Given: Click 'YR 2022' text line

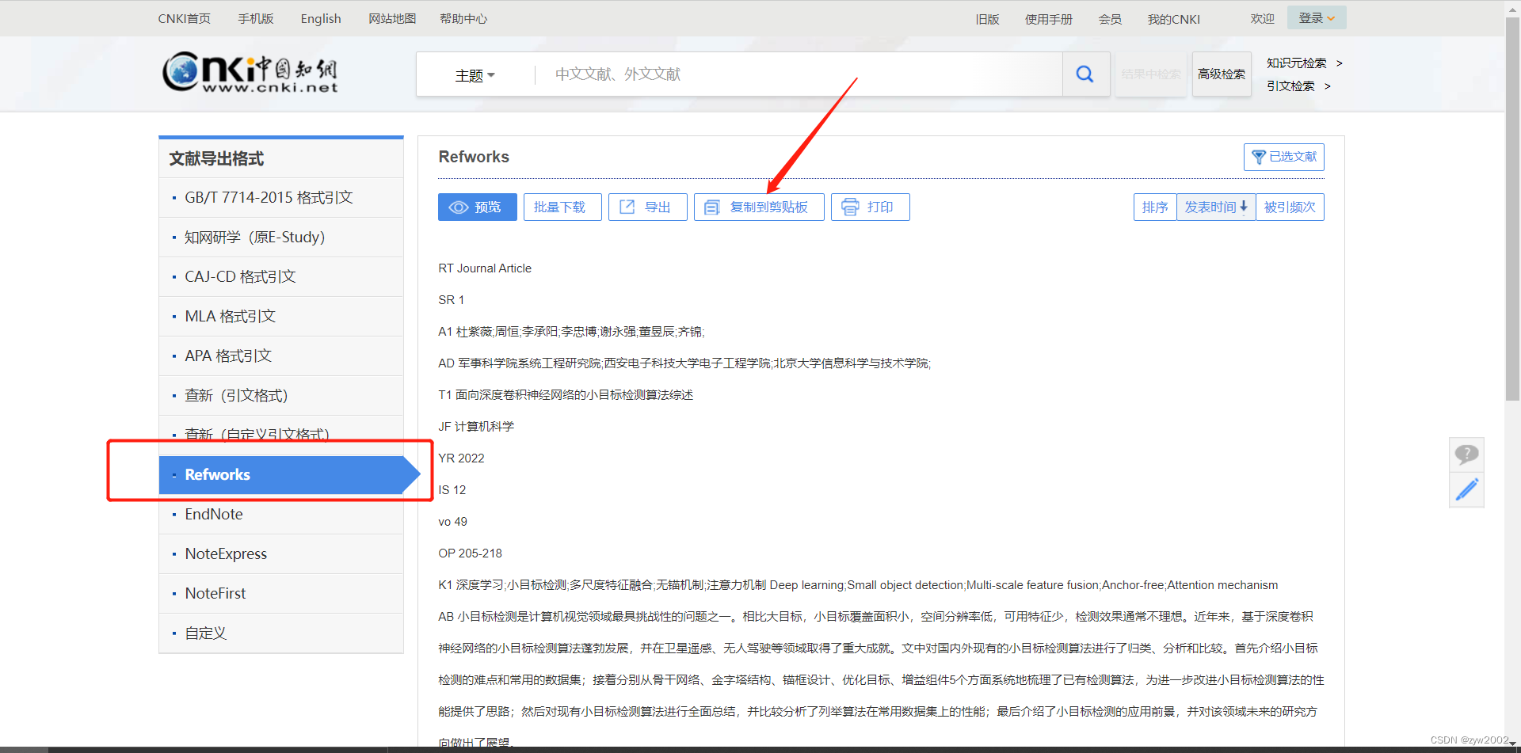Looking at the screenshot, I should coord(461,458).
